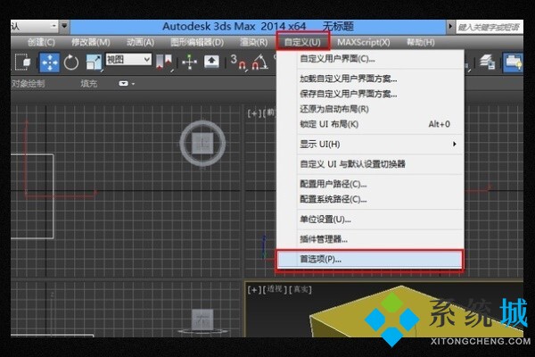Image resolution: width=535 pixels, height=357 pixels.
Task: Click the Select and Manipulate icon
Action: pos(189,62)
